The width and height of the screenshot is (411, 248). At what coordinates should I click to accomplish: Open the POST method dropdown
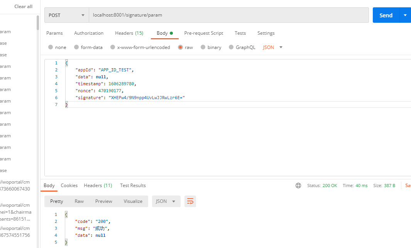point(67,15)
